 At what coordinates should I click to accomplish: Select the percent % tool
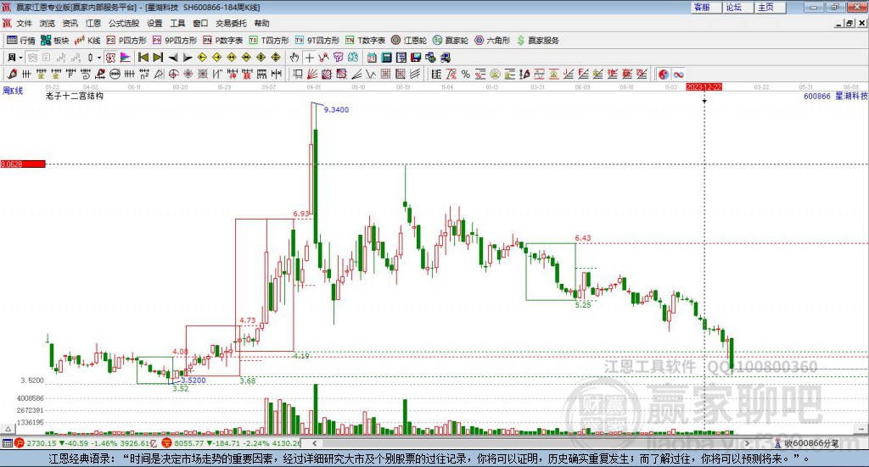coord(466,74)
